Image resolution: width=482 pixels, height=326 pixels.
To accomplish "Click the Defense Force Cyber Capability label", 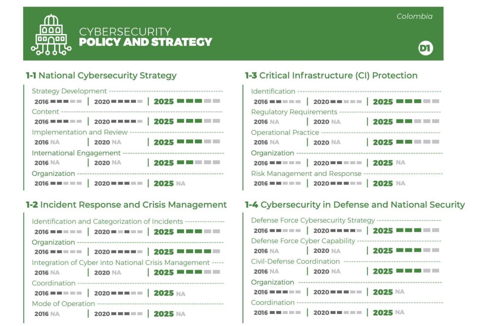I will click(303, 241).
